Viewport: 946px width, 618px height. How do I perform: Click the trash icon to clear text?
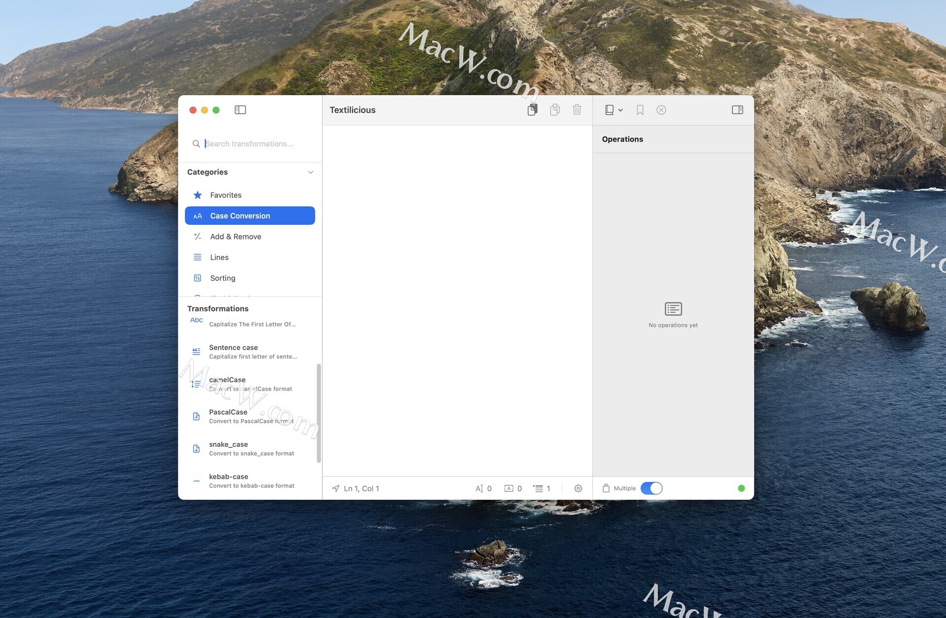[577, 110]
